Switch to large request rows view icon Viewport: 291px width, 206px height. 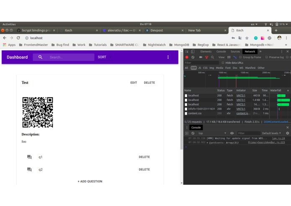pos(229,57)
